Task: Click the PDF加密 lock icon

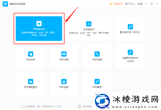Action: 64,82
